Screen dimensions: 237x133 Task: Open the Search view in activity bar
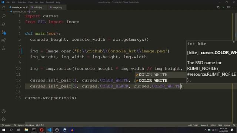coord(3,16)
